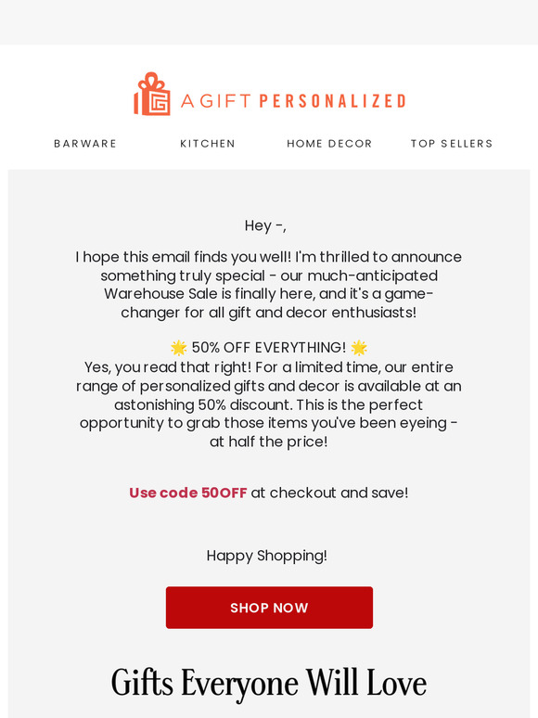The height and width of the screenshot is (718, 538).
Task: Click the orange gift box logo icon
Action: click(x=152, y=94)
